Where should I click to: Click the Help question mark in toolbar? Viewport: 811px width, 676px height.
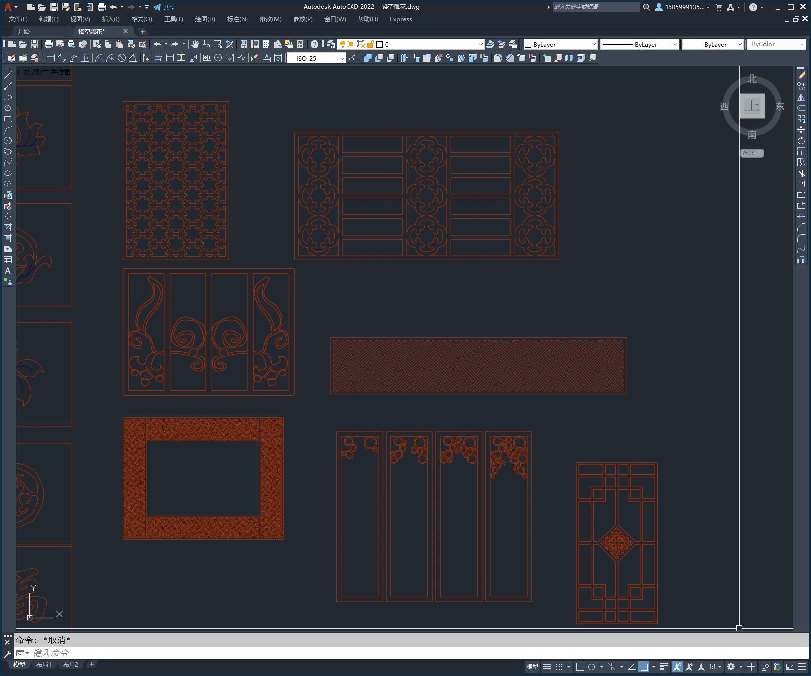(315, 44)
